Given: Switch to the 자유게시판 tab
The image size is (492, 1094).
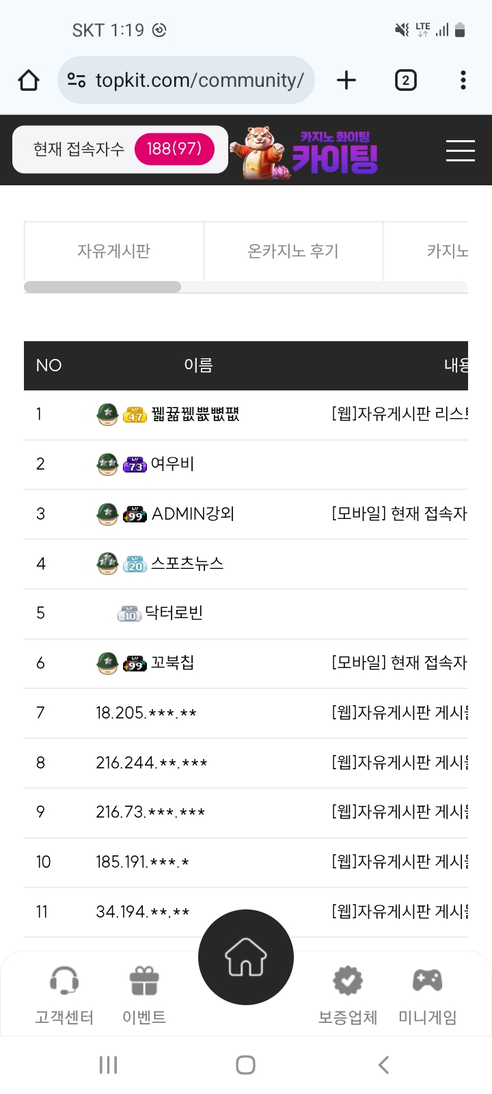Looking at the screenshot, I should 114,251.
